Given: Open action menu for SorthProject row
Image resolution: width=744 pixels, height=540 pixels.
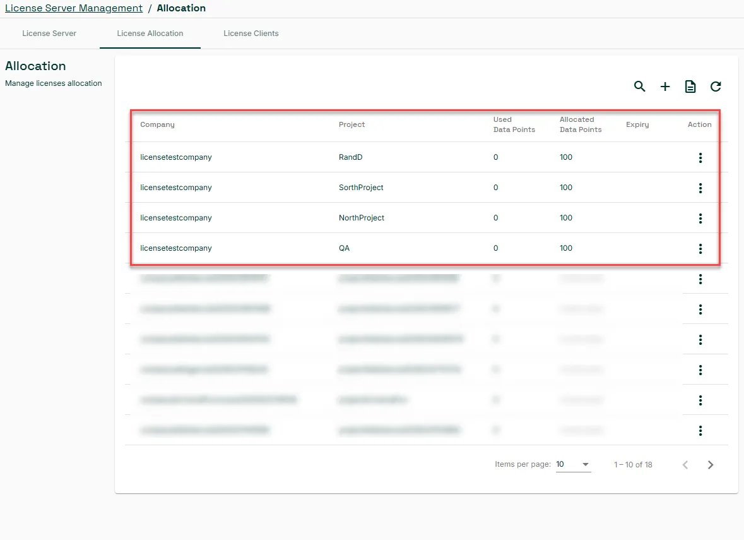Looking at the screenshot, I should pyautogui.click(x=700, y=188).
